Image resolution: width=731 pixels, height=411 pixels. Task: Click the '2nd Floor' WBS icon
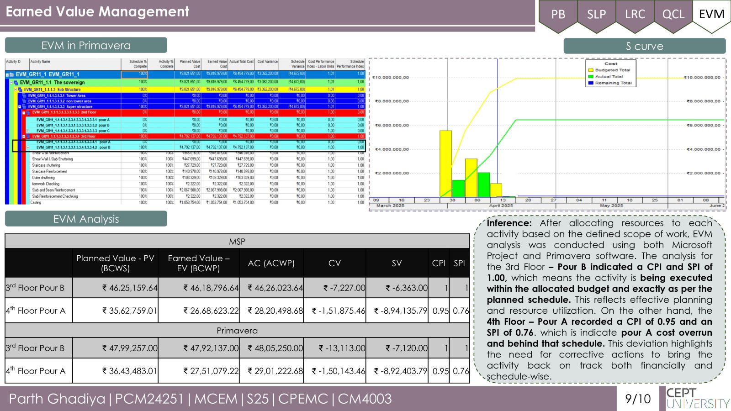pos(28,112)
